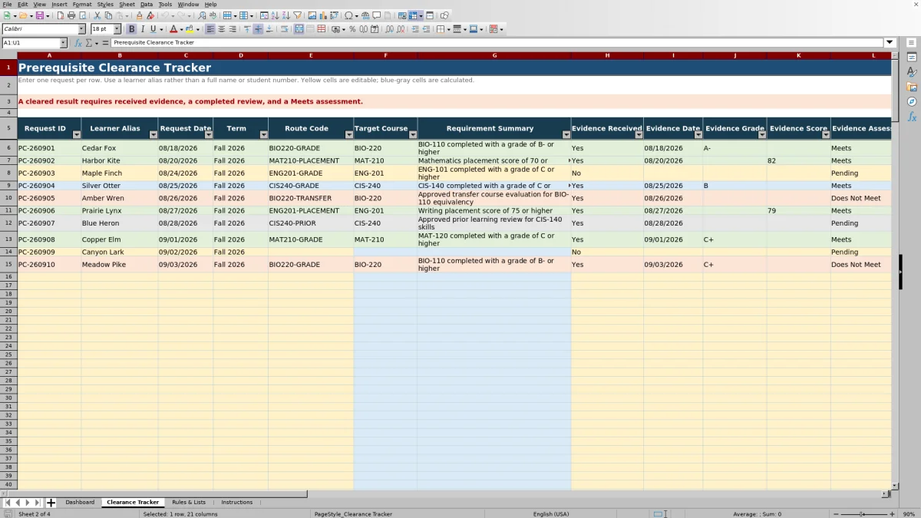Click the formula input line field
Screen dimensions: 921x518
click(497, 43)
